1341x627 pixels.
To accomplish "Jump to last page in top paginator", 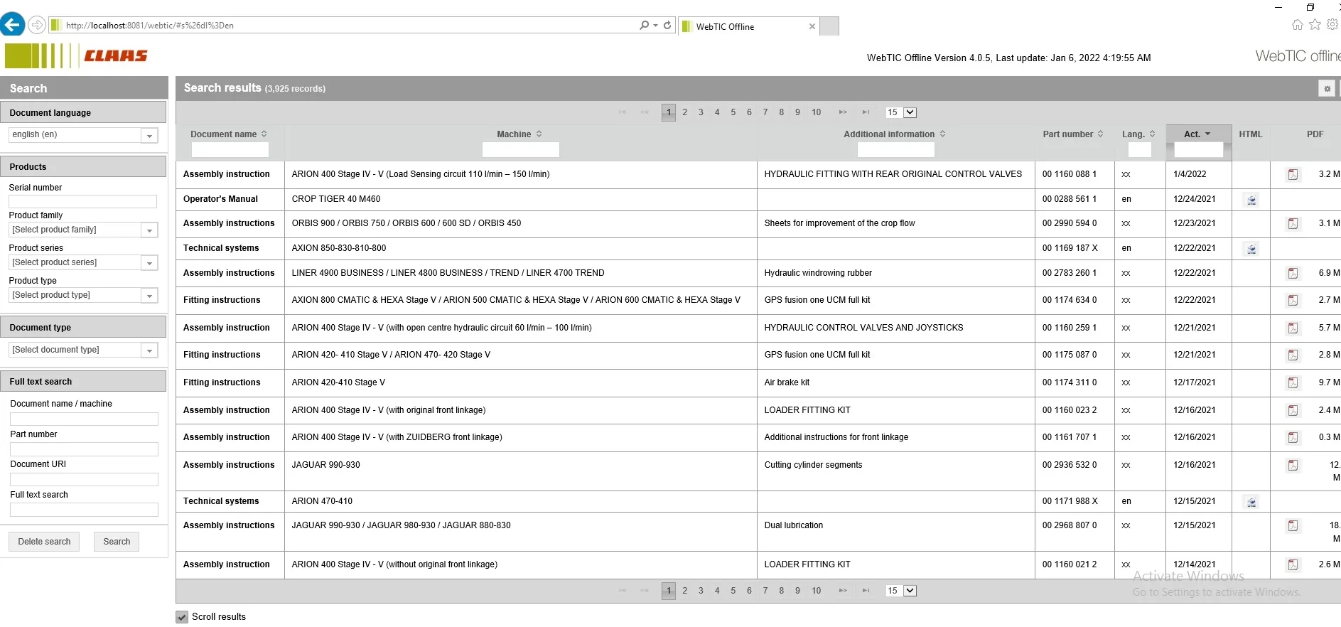I will (x=866, y=112).
